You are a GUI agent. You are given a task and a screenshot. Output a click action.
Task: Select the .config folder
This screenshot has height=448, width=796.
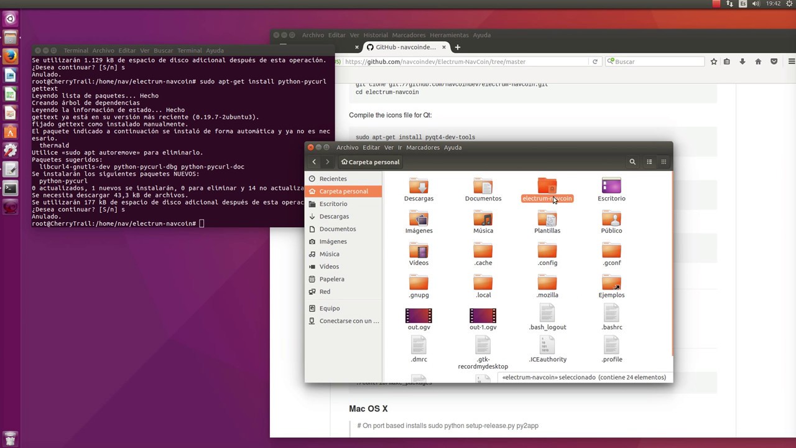point(547,254)
